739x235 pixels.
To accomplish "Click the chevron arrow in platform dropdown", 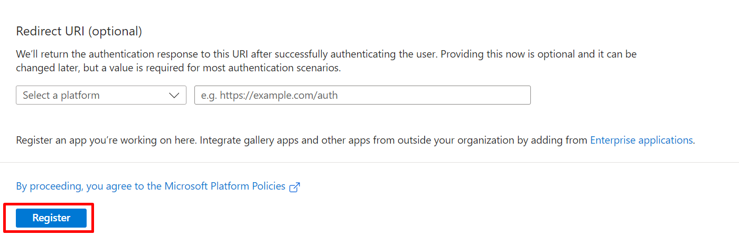I will (174, 96).
